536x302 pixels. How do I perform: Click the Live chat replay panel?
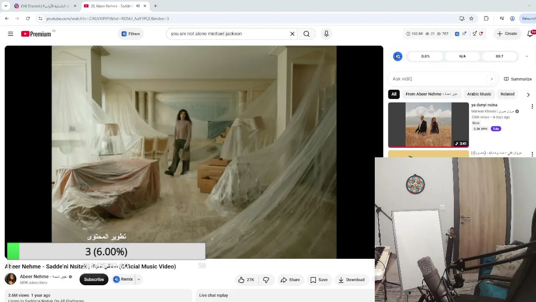285,295
